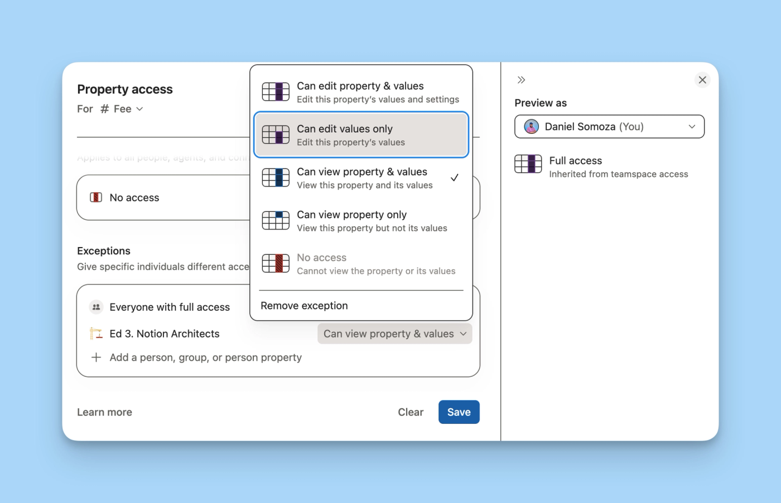781x503 pixels.
Task: Click the hash icon next to Fee
Action: click(x=104, y=109)
